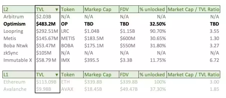Select the L1 header cell

19,75
